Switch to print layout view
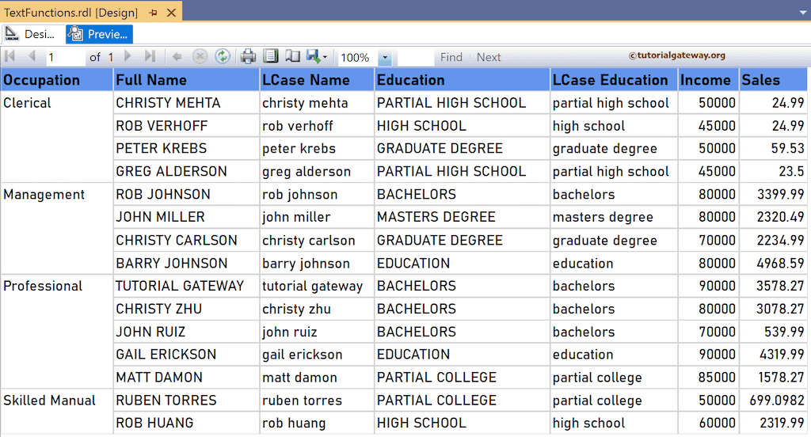 click(271, 56)
